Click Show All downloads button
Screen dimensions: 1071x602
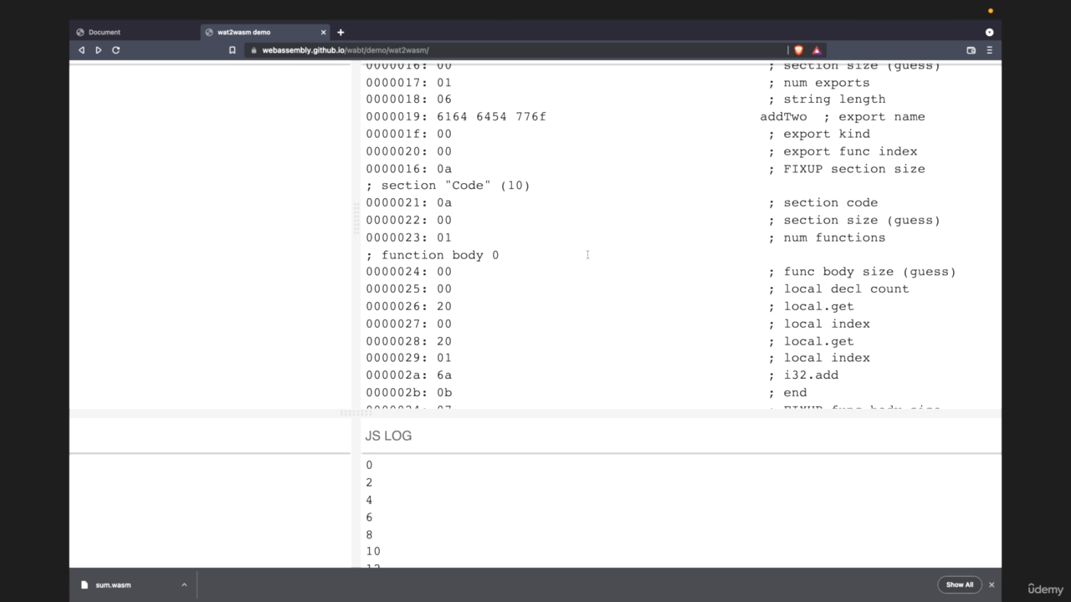[x=959, y=584]
